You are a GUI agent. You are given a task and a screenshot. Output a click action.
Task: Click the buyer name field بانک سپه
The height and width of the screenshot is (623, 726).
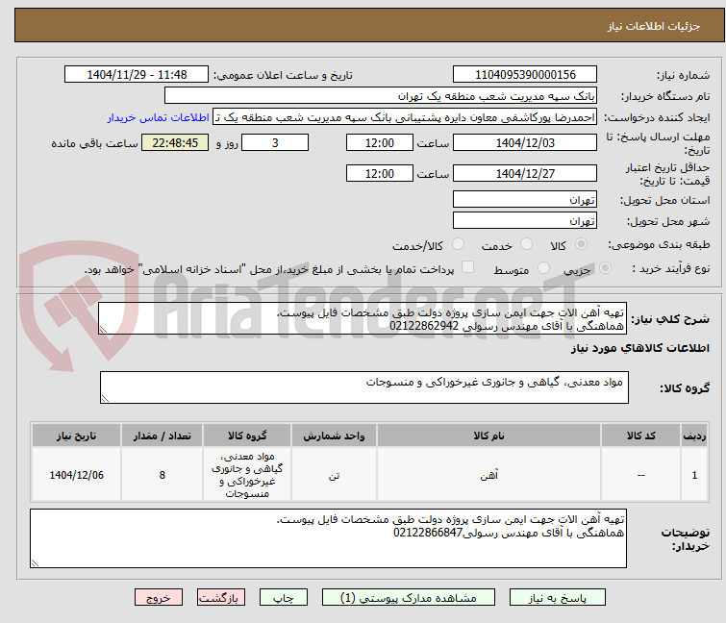click(381, 96)
